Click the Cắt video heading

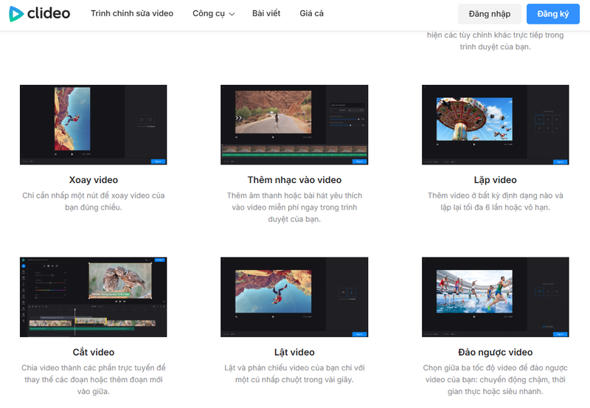click(x=94, y=352)
